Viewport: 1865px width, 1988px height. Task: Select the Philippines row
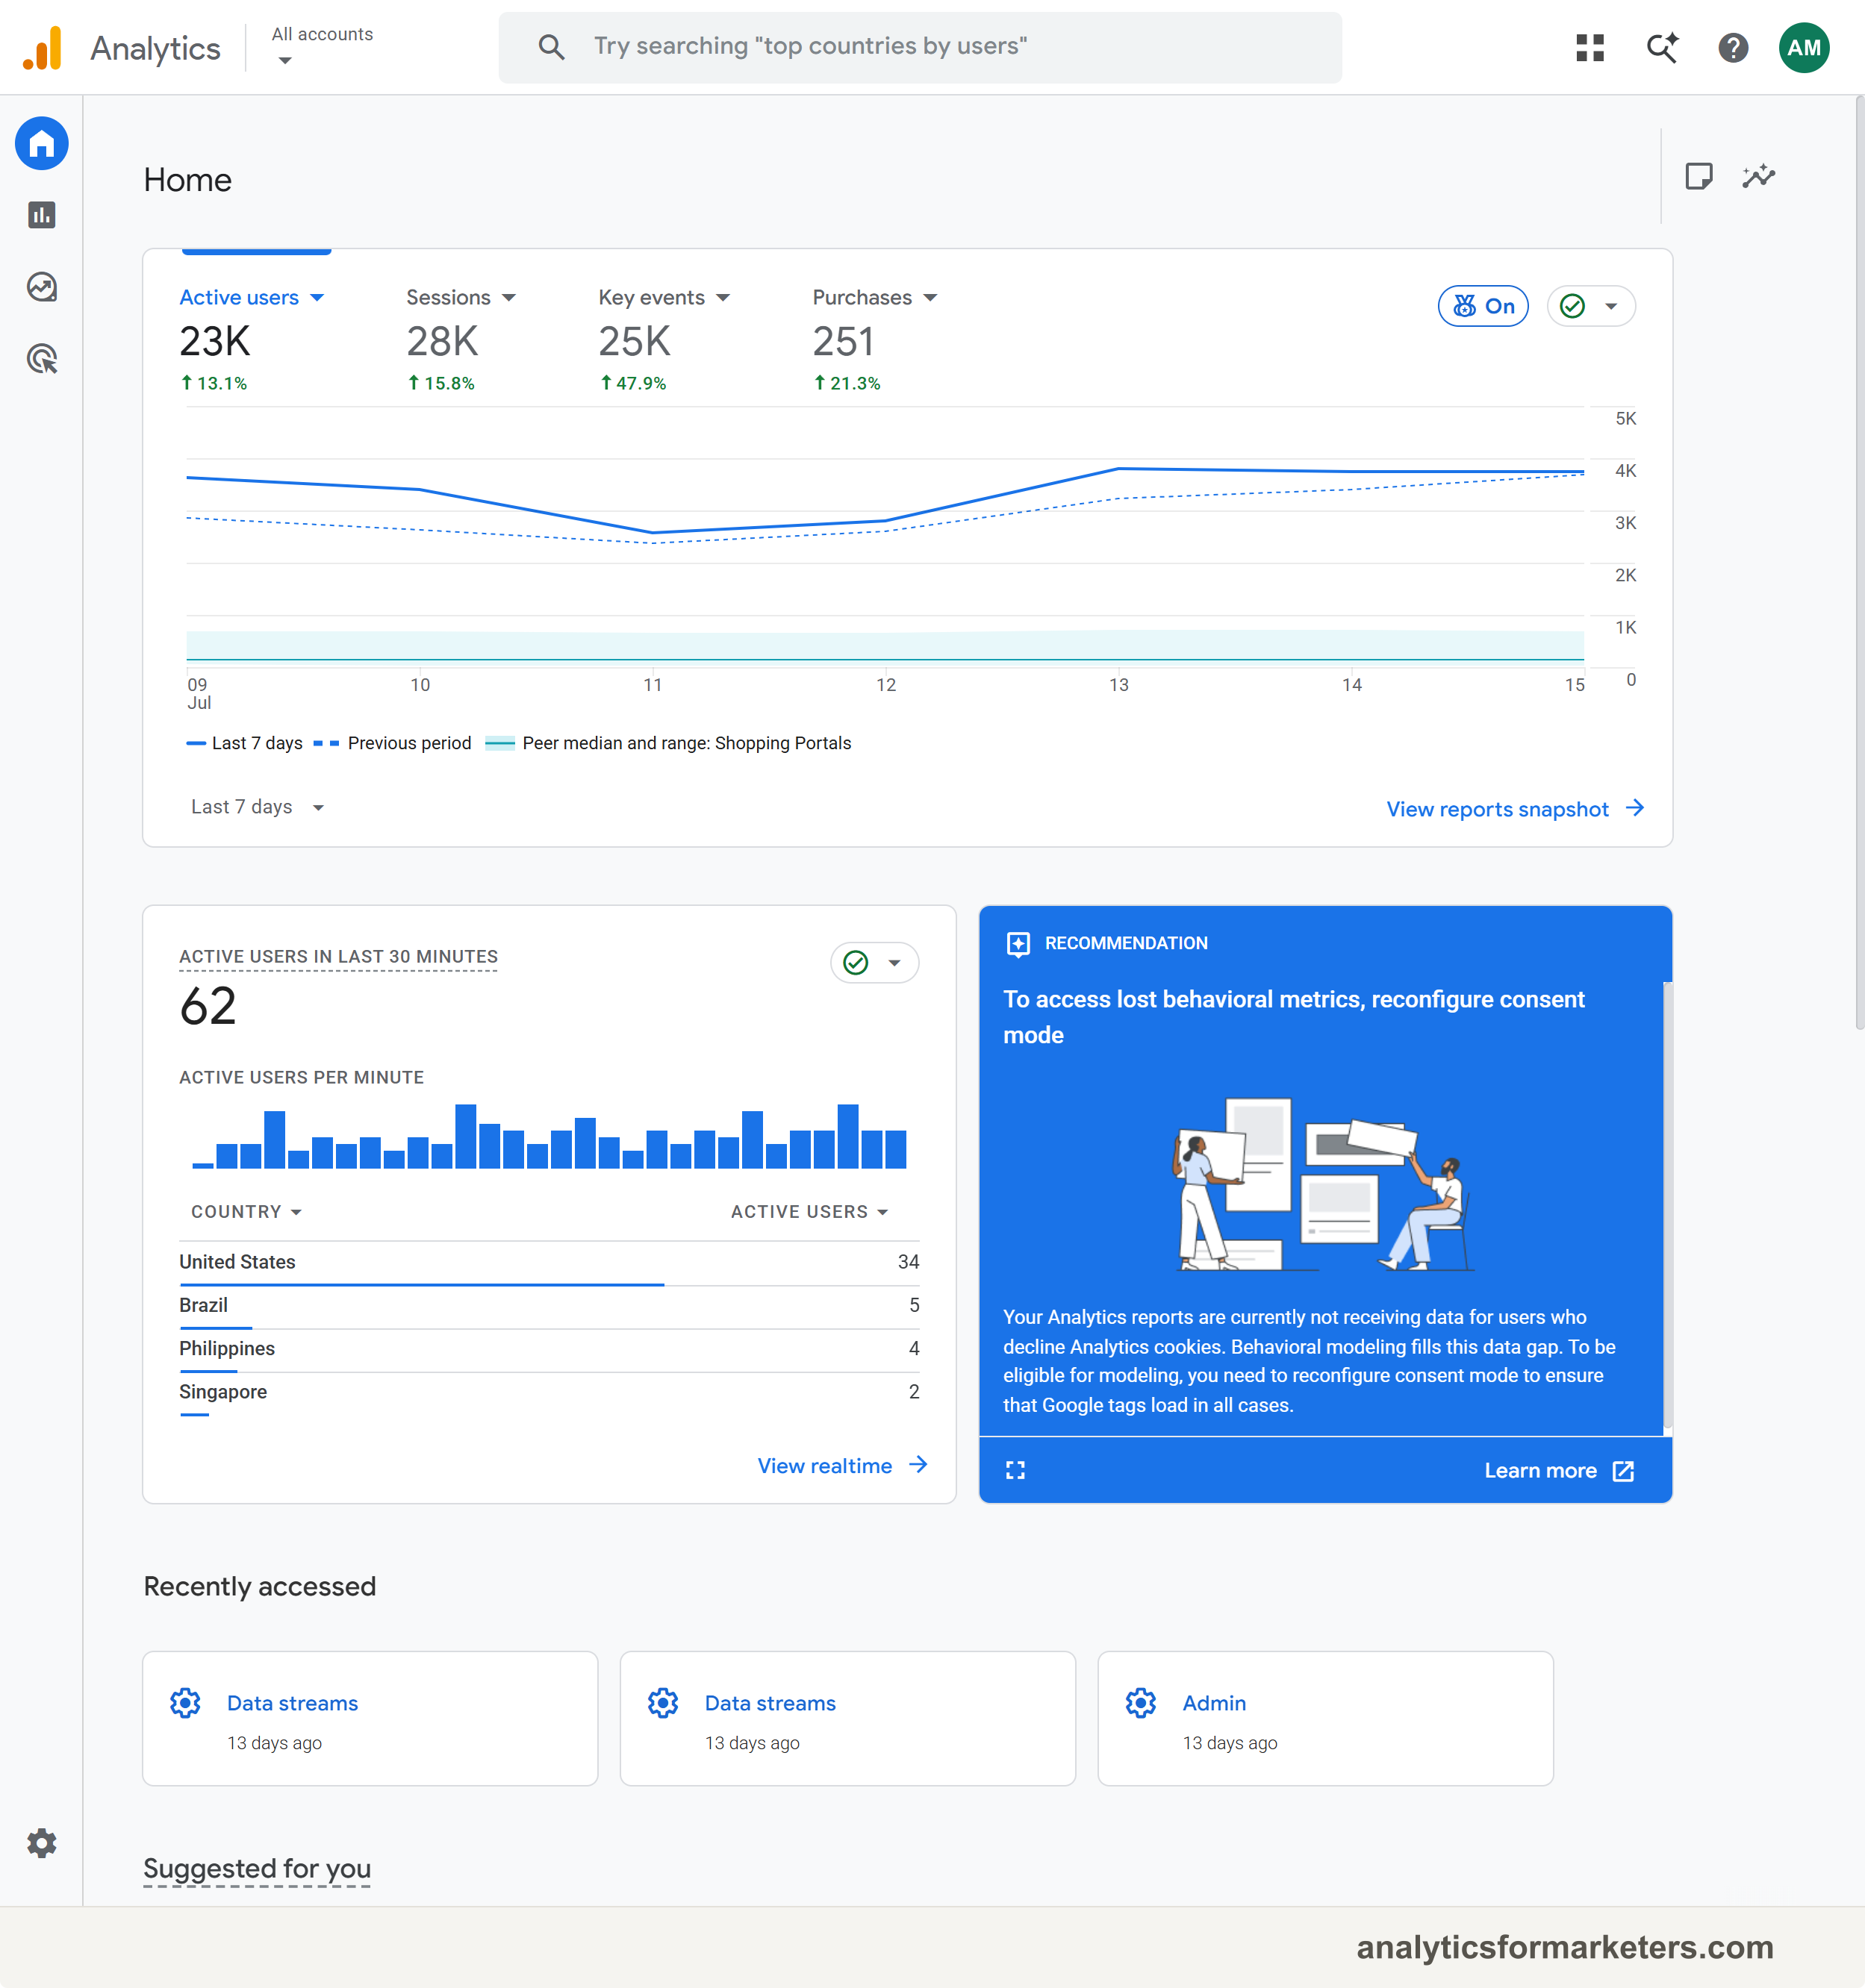point(549,1349)
